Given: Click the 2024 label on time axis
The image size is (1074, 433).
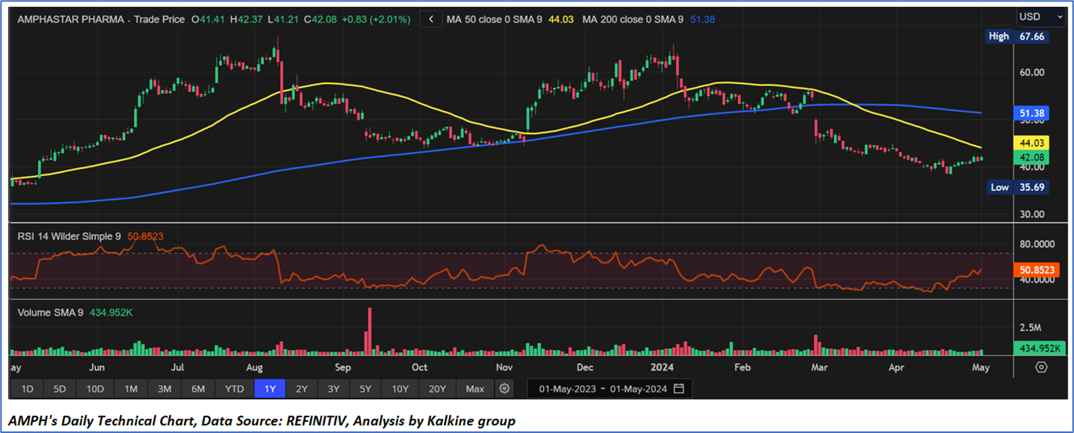Looking at the screenshot, I should coord(661,367).
